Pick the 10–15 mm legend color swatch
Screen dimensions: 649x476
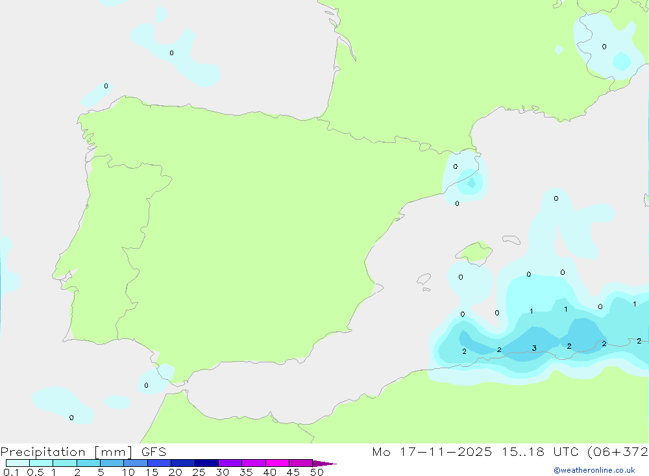pos(136,463)
